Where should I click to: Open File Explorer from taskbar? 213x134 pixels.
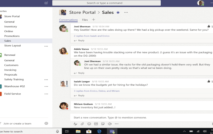click(x=78, y=131)
